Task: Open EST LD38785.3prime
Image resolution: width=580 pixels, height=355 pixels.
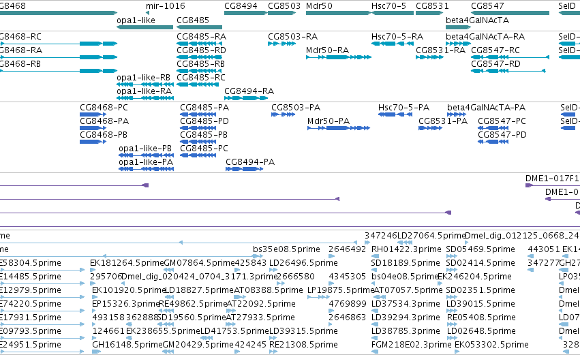Action: click(406, 331)
